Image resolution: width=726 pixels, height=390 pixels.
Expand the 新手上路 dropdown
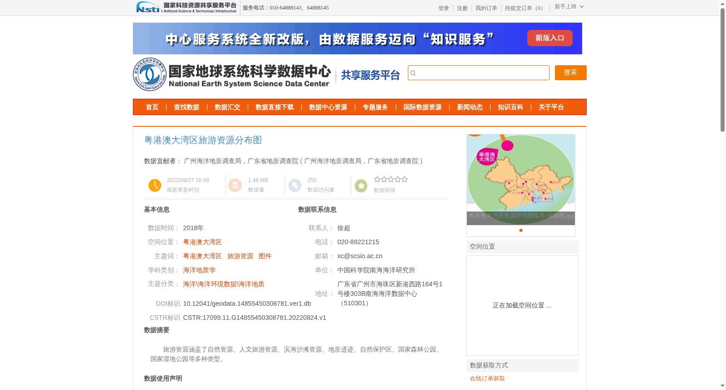click(x=569, y=7)
